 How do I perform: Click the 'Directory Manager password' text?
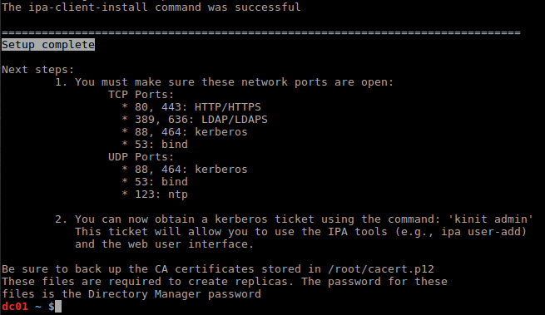click(174, 294)
